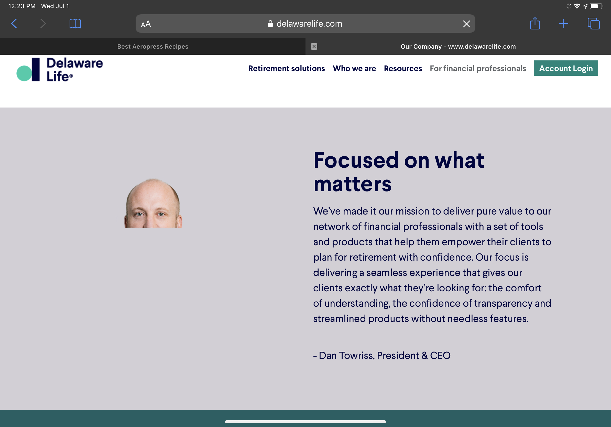Select the Our Company tab
Viewport: 611px width, 427px height.
point(458,47)
